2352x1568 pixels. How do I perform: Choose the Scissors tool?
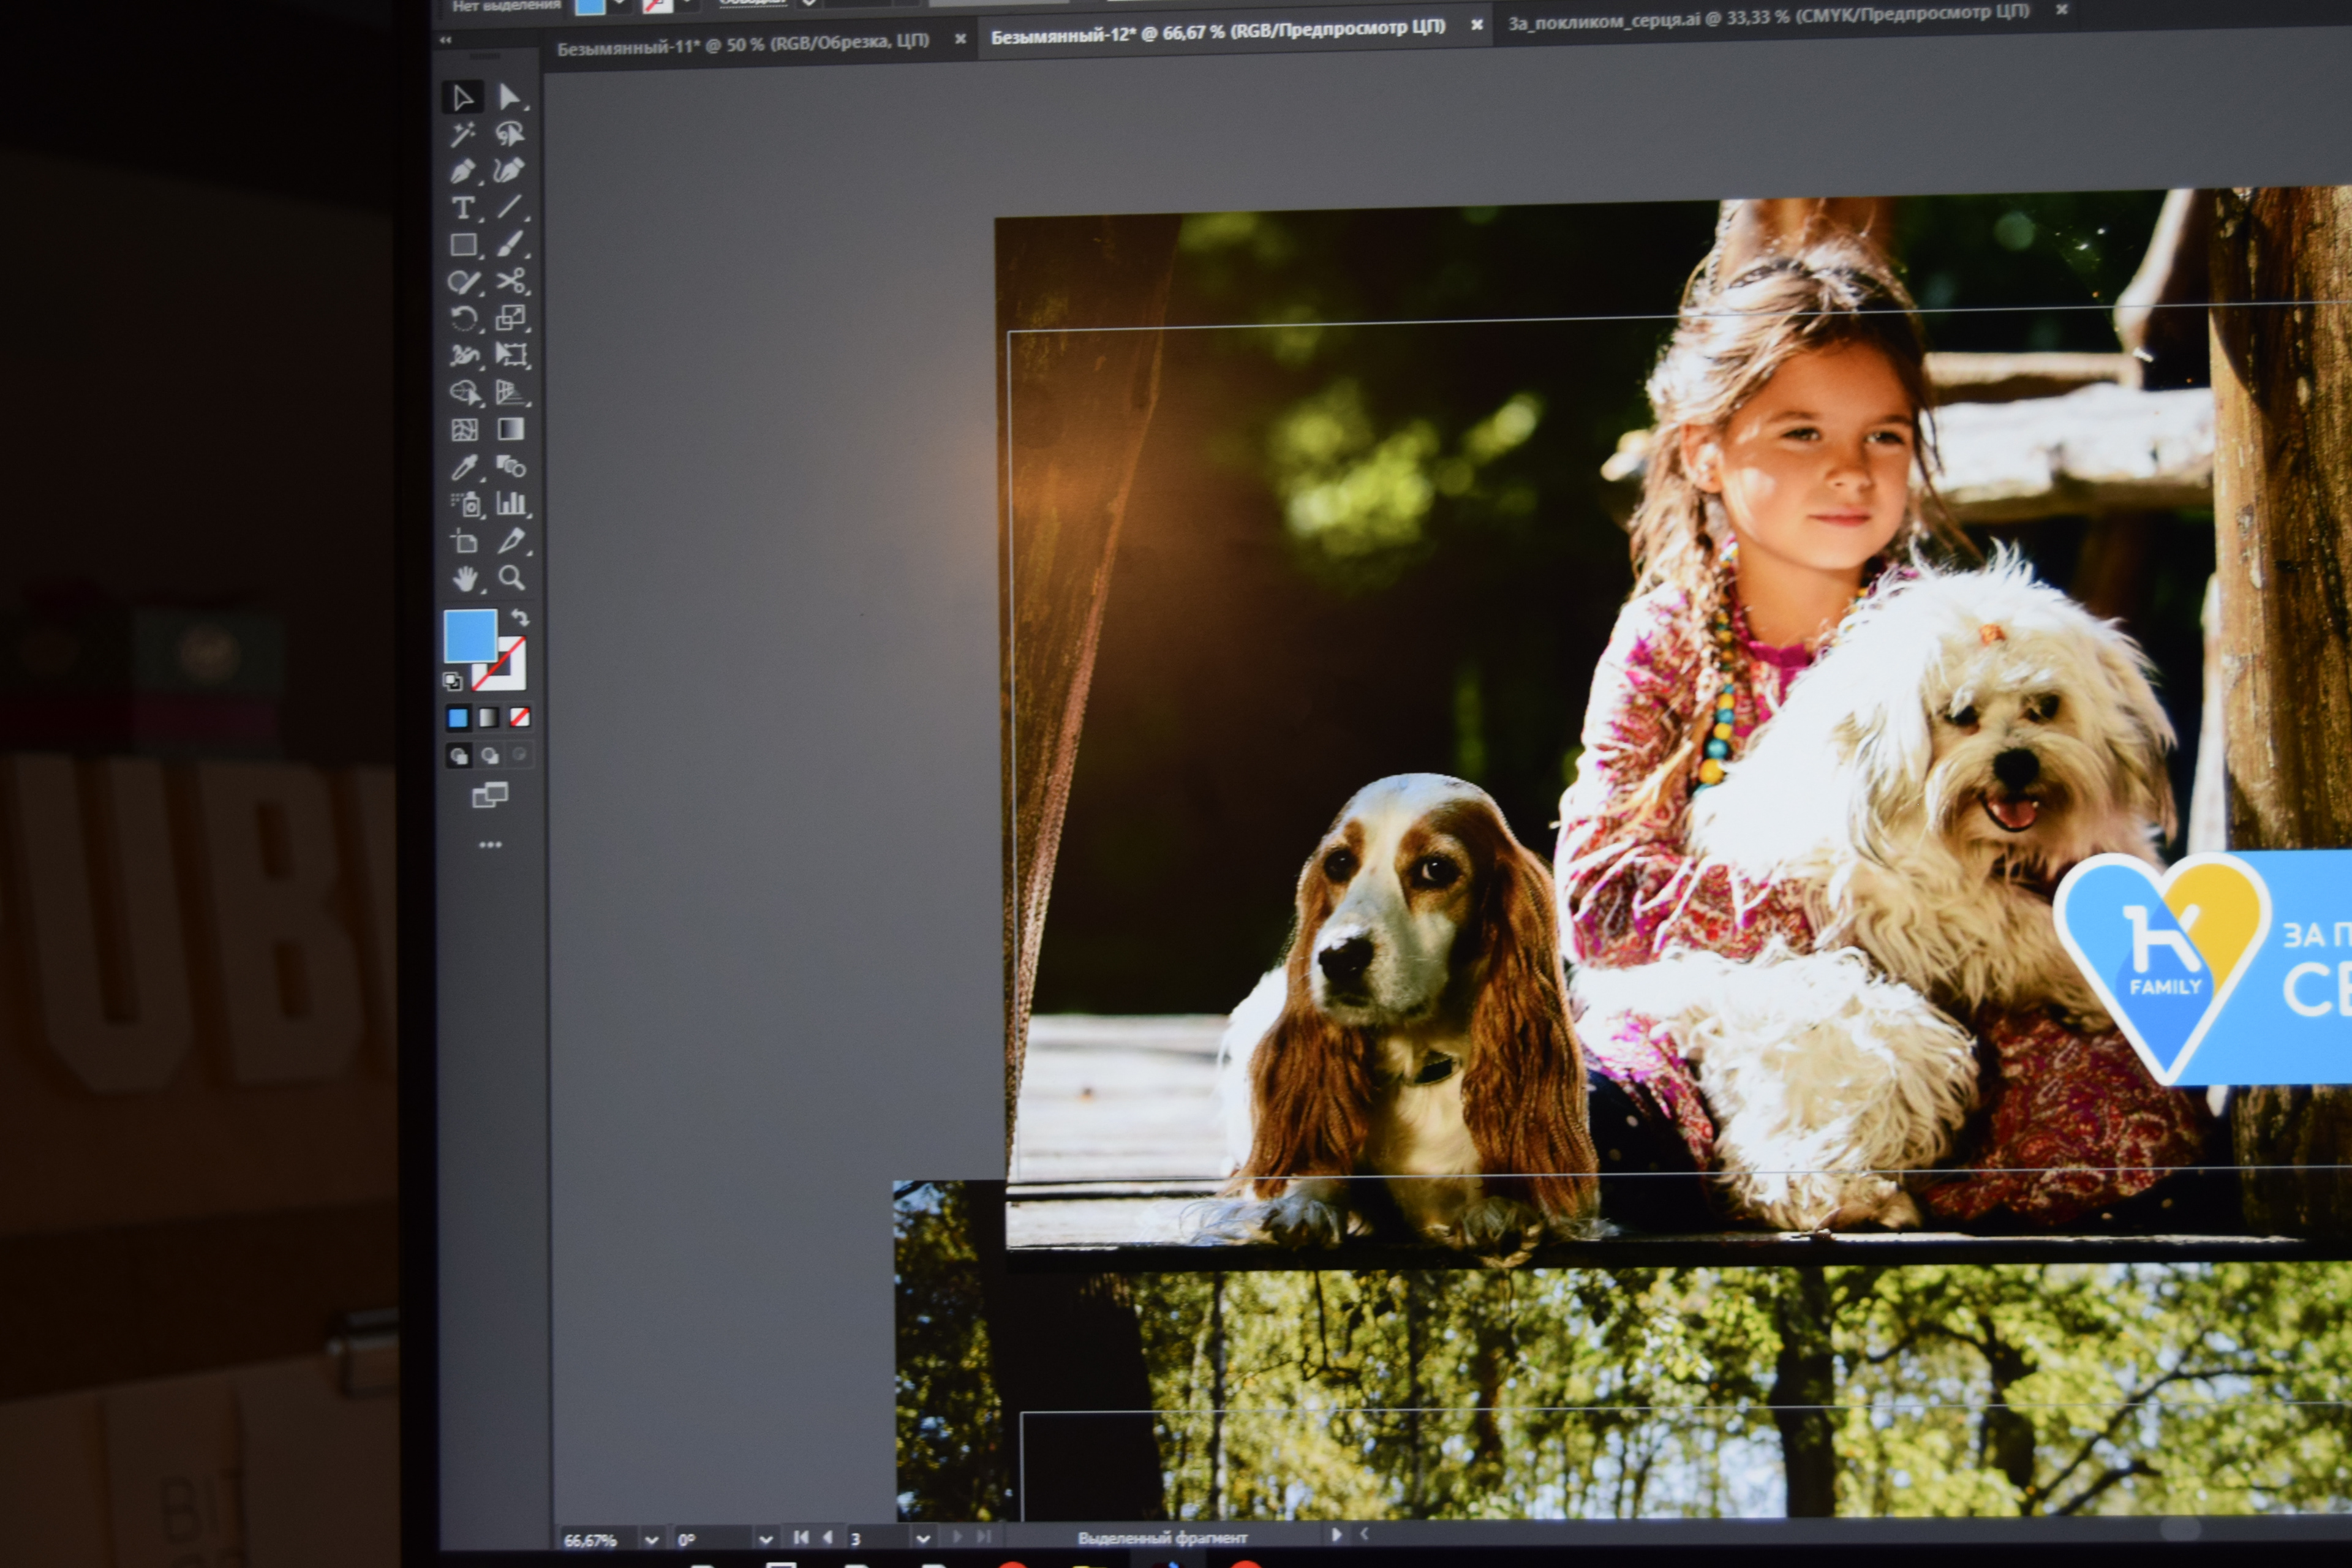[511, 281]
